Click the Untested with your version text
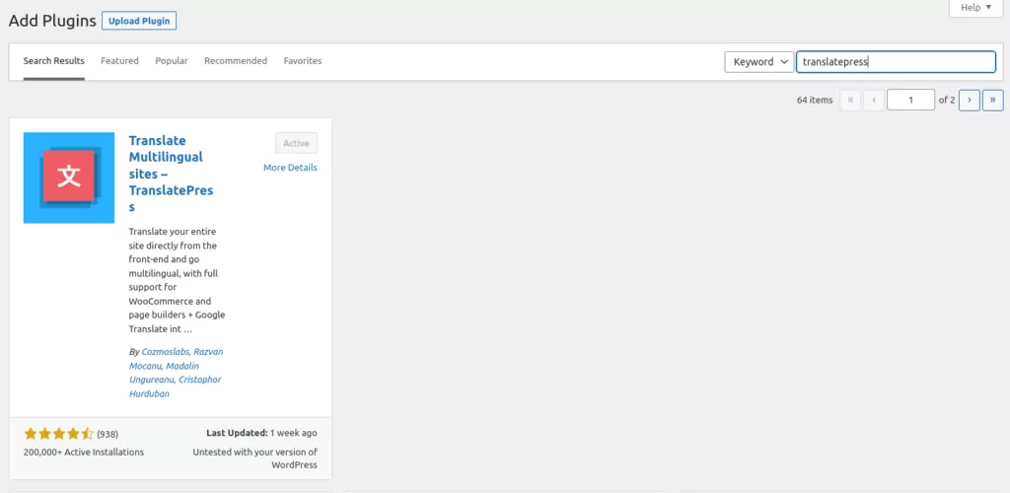1010x493 pixels. 255,458
